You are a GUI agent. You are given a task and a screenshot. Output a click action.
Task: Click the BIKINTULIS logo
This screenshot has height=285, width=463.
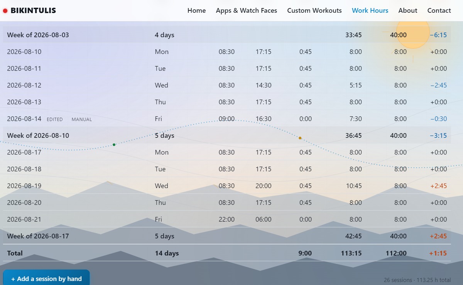(x=29, y=10)
